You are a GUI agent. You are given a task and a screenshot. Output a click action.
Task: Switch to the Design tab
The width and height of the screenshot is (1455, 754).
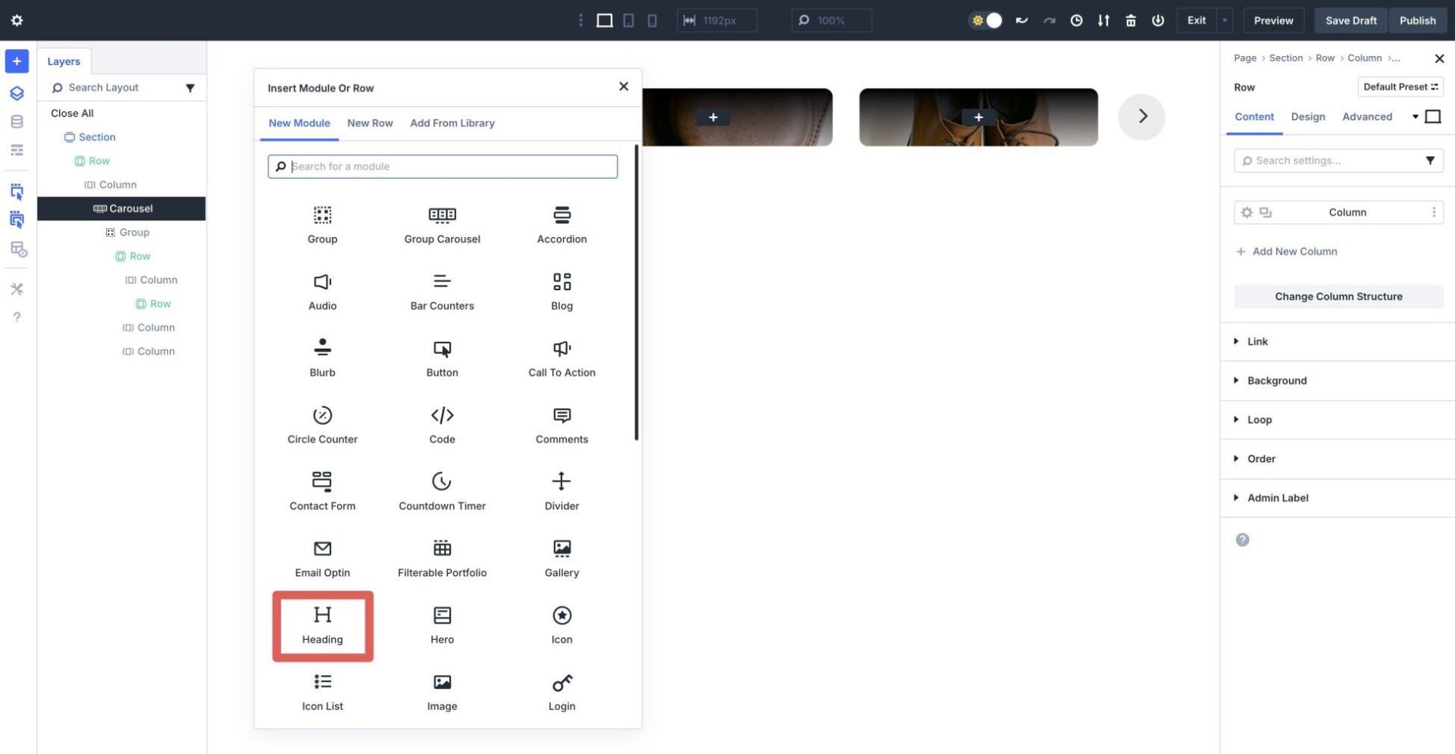(x=1308, y=117)
